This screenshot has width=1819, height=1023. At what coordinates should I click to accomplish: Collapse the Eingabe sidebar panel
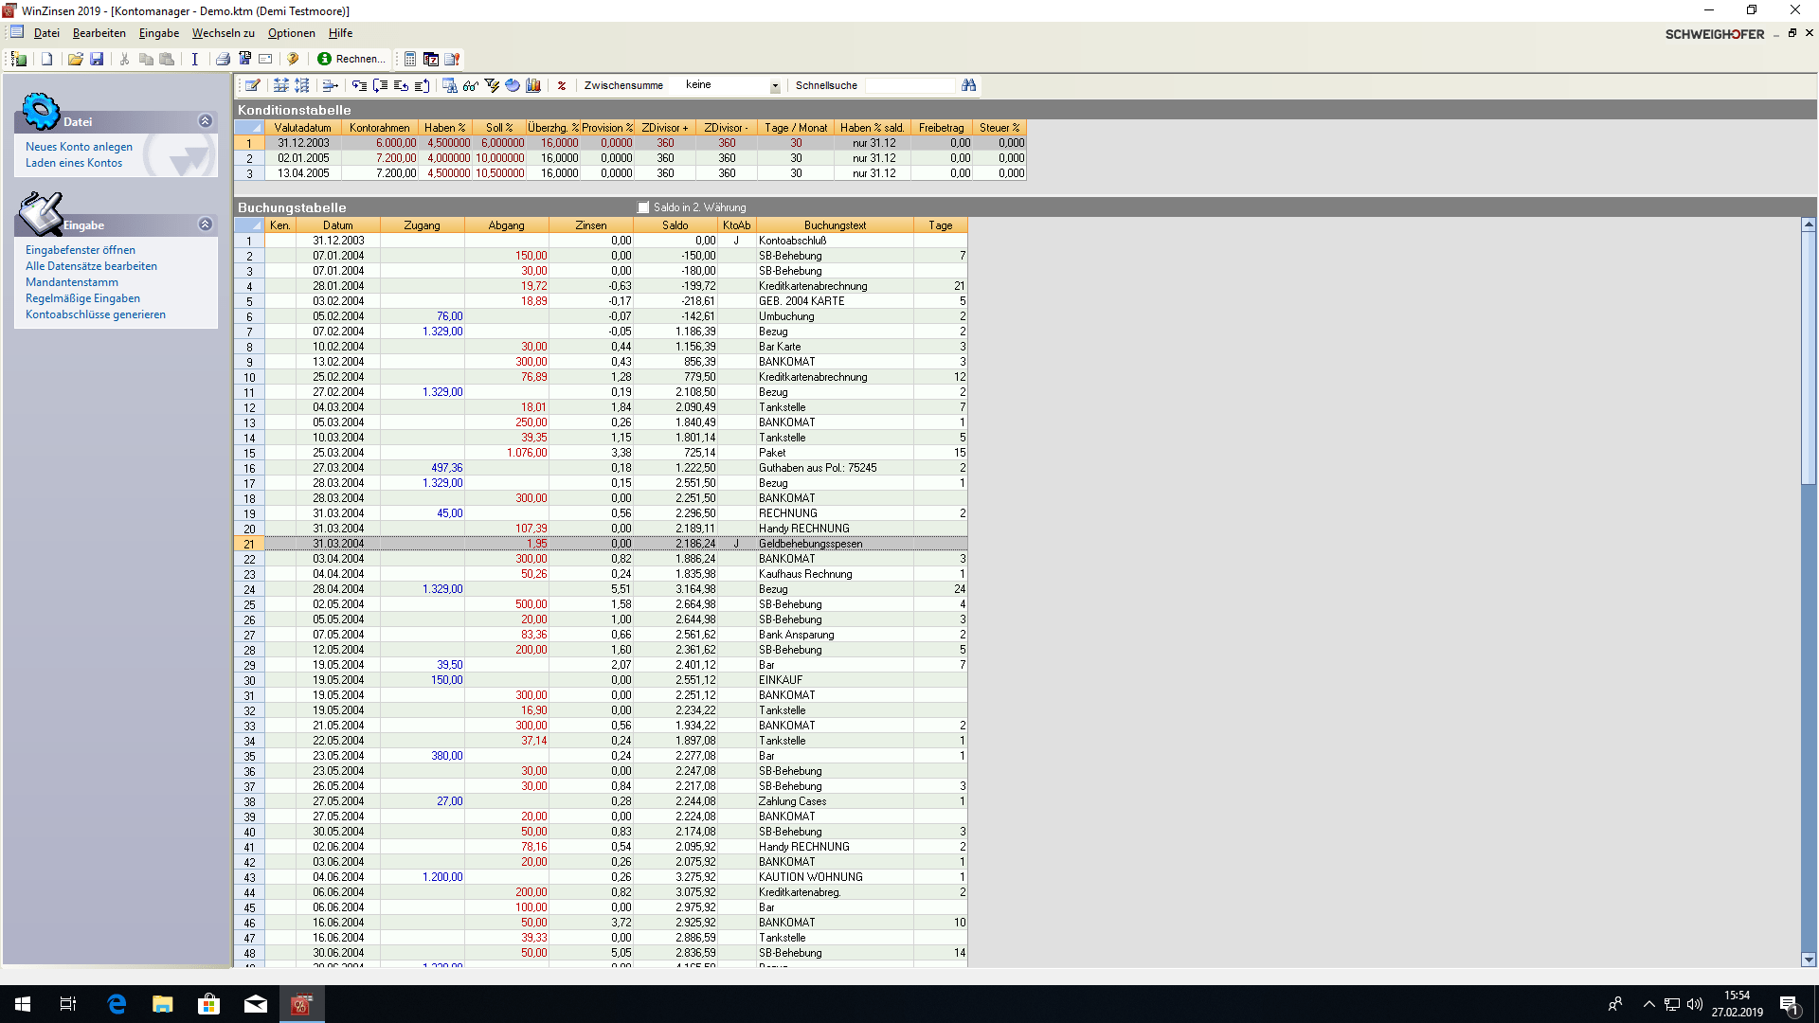click(205, 224)
